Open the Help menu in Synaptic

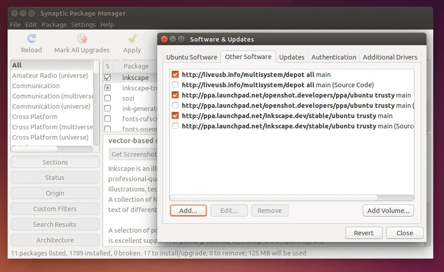coord(107,25)
